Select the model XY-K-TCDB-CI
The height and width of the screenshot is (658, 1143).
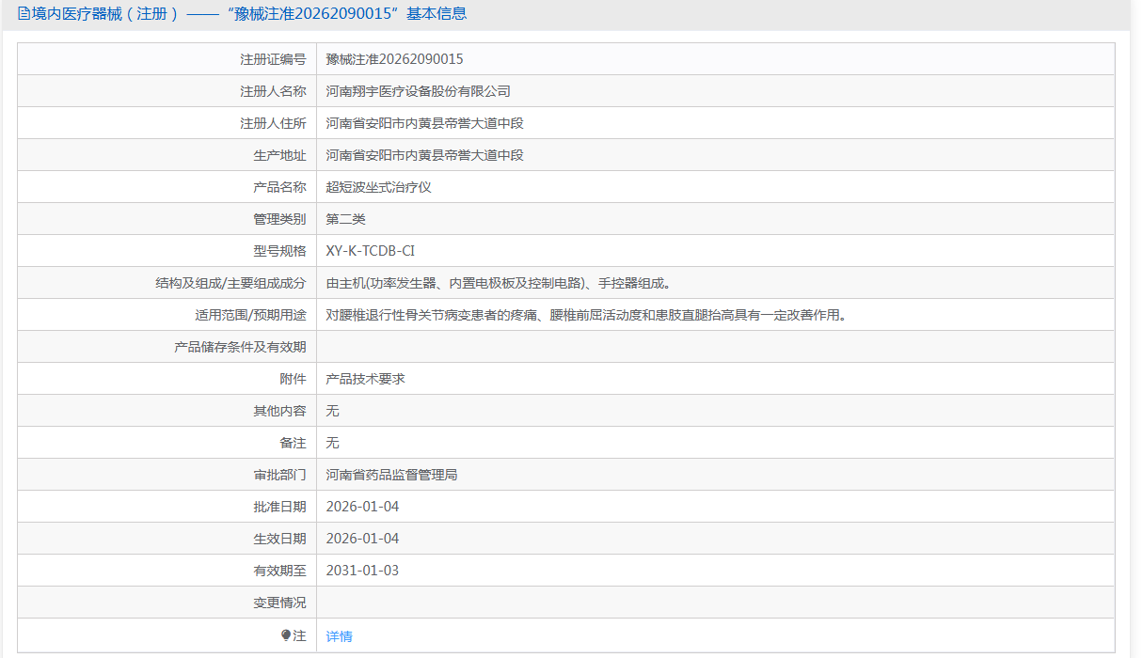pos(370,251)
